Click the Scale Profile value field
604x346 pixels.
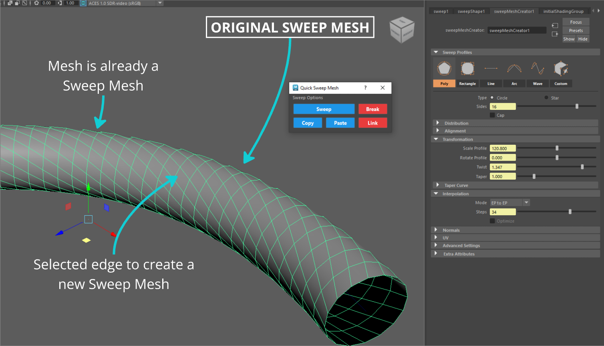coord(502,148)
